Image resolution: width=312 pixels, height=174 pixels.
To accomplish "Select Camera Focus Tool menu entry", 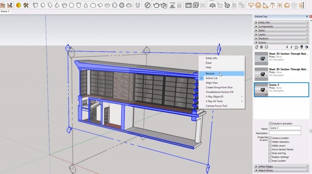I will coord(222,106).
